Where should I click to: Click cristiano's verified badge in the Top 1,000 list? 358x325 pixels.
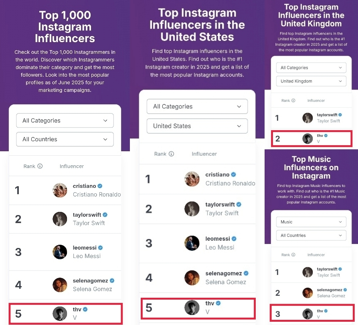click(100, 186)
